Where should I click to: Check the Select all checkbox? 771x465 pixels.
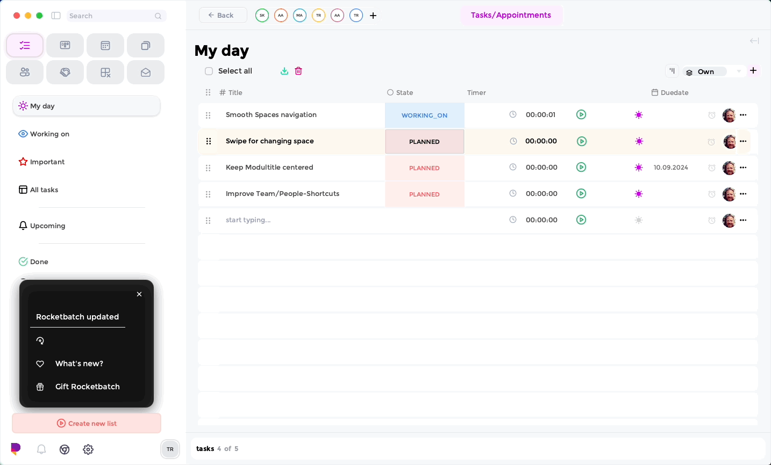pos(209,71)
